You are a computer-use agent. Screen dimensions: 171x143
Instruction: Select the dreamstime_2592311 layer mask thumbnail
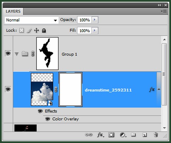click(70, 90)
